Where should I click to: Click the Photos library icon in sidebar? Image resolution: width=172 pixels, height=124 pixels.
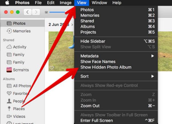9,23
